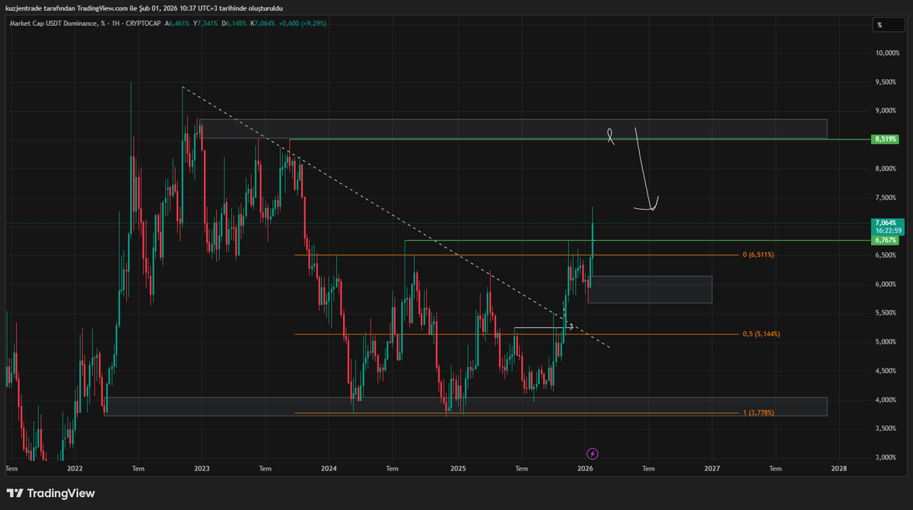Click the 9,500% price axis label
Screen dimensions: 913x510
tap(886, 82)
